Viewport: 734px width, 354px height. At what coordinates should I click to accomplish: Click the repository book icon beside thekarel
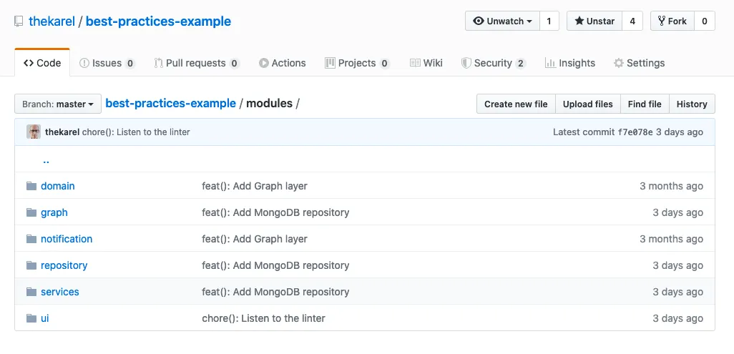pyautogui.click(x=19, y=21)
